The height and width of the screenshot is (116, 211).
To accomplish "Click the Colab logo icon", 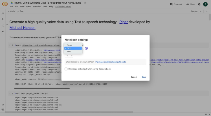I will (x=5, y=4).
